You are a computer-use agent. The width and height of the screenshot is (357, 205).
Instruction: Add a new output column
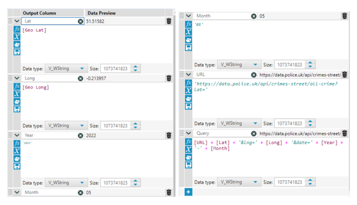click(188, 192)
